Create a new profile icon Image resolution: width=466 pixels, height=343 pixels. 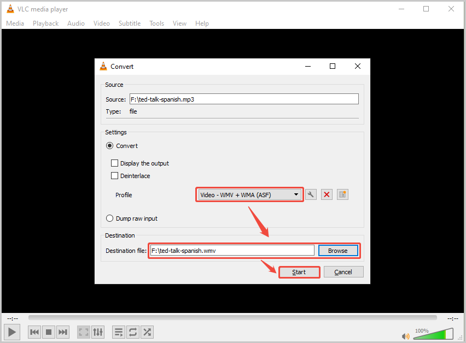(342, 194)
